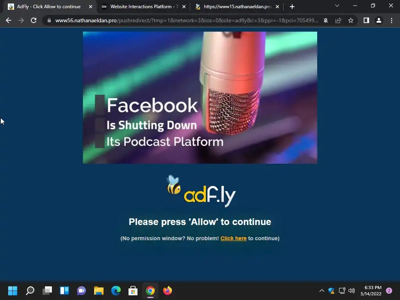The width and height of the screenshot is (400, 300).
Task: Open Microsoft Store from the taskbar
Action: click(x=133, y=291)
